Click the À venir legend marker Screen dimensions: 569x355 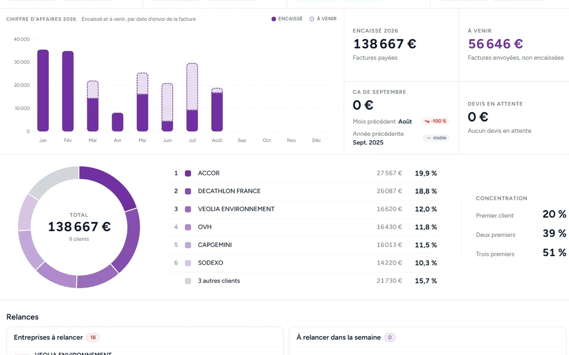[312, 19]
